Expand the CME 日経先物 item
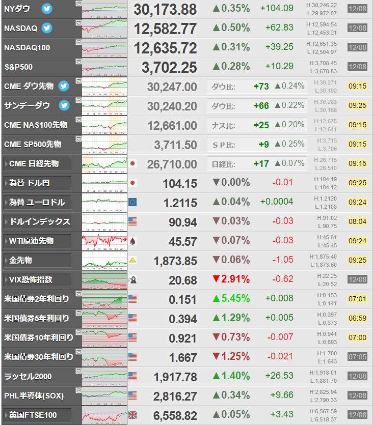Viewport: 373px width, 425px height. pyautogui.click(x=37, y=164)
